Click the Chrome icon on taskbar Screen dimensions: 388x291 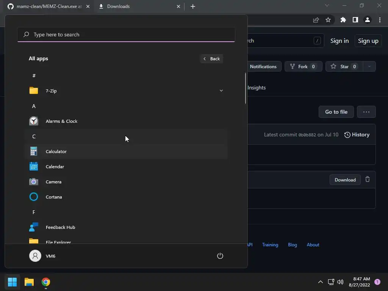tap(46, 282)
